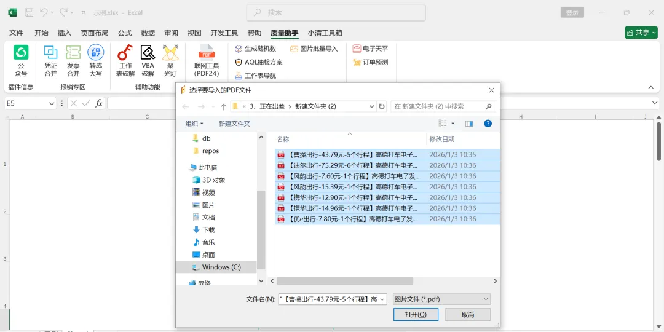This screenshot has width=664, height=332.
Task: Collapse the ribbon with chevron arrow
Action: 651,87
